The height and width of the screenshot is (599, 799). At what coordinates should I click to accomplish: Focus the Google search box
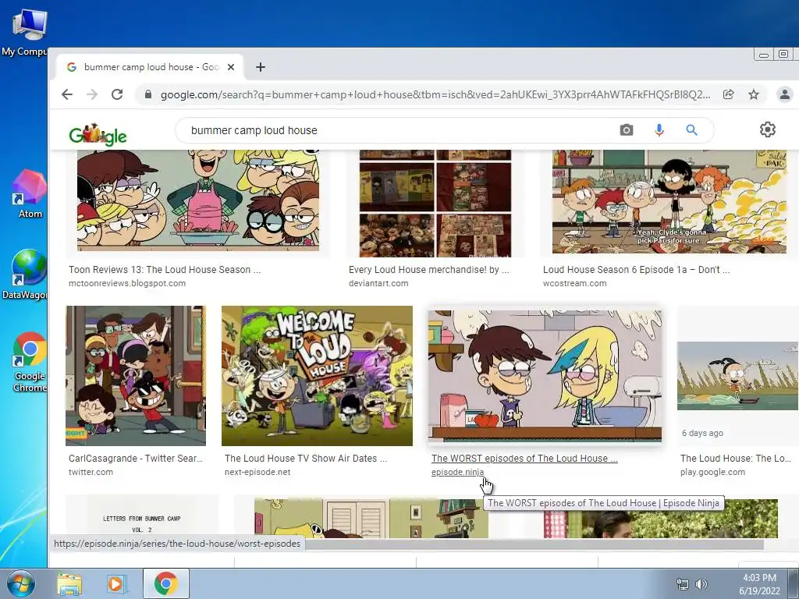click(397, 130)
